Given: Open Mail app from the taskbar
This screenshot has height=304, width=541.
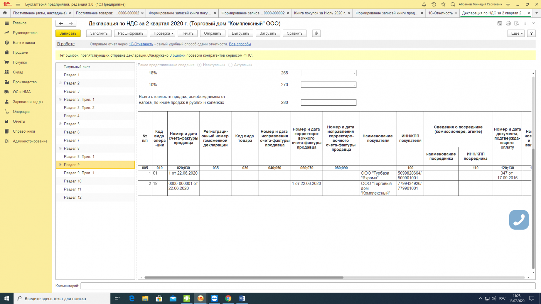Looking at the screenshot, I should pos(173,298).
